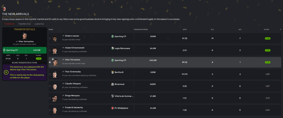283x118 pixels.
Task: Select the radio button for Thor Grønnesby
Action: click(50, 74)
